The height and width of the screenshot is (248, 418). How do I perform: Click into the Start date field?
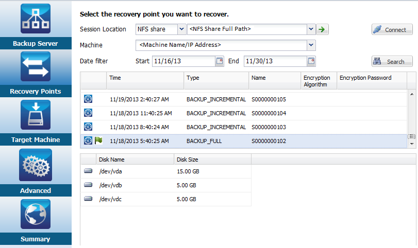tap(183, 61)
